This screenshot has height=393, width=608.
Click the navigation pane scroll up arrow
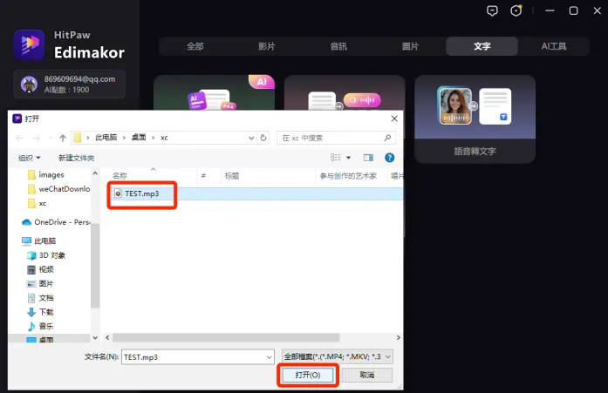click(95, 174)
